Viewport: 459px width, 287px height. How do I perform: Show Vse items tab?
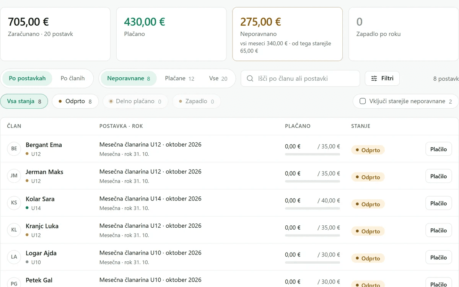pos(218,78)
